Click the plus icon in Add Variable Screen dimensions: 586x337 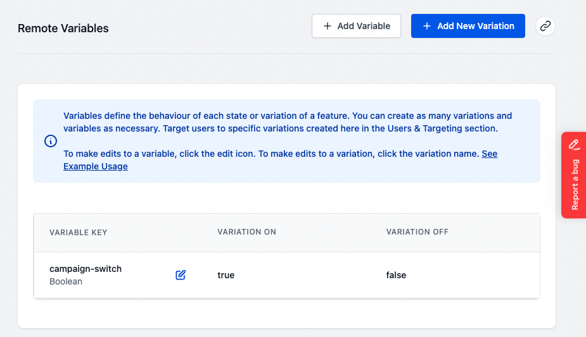(x=328, y=26)
